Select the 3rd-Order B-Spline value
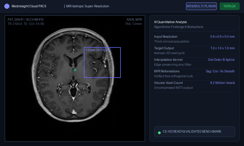The height and width of the screenshot is (146, 244). click(221, 60)
